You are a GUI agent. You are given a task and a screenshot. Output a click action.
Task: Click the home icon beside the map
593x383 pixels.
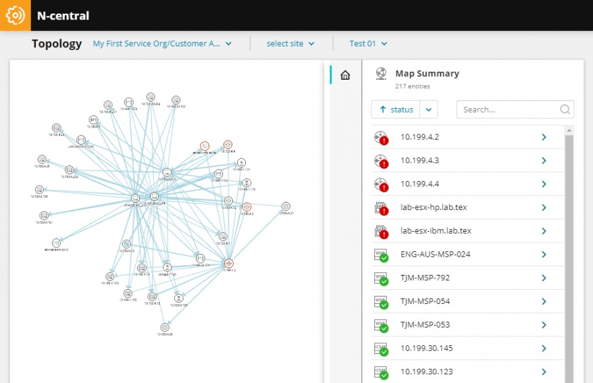[345, 75]
